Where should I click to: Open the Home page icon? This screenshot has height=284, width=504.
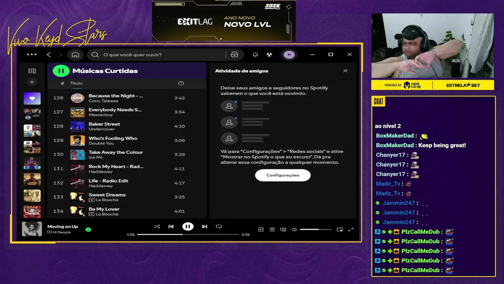[75, 54]
